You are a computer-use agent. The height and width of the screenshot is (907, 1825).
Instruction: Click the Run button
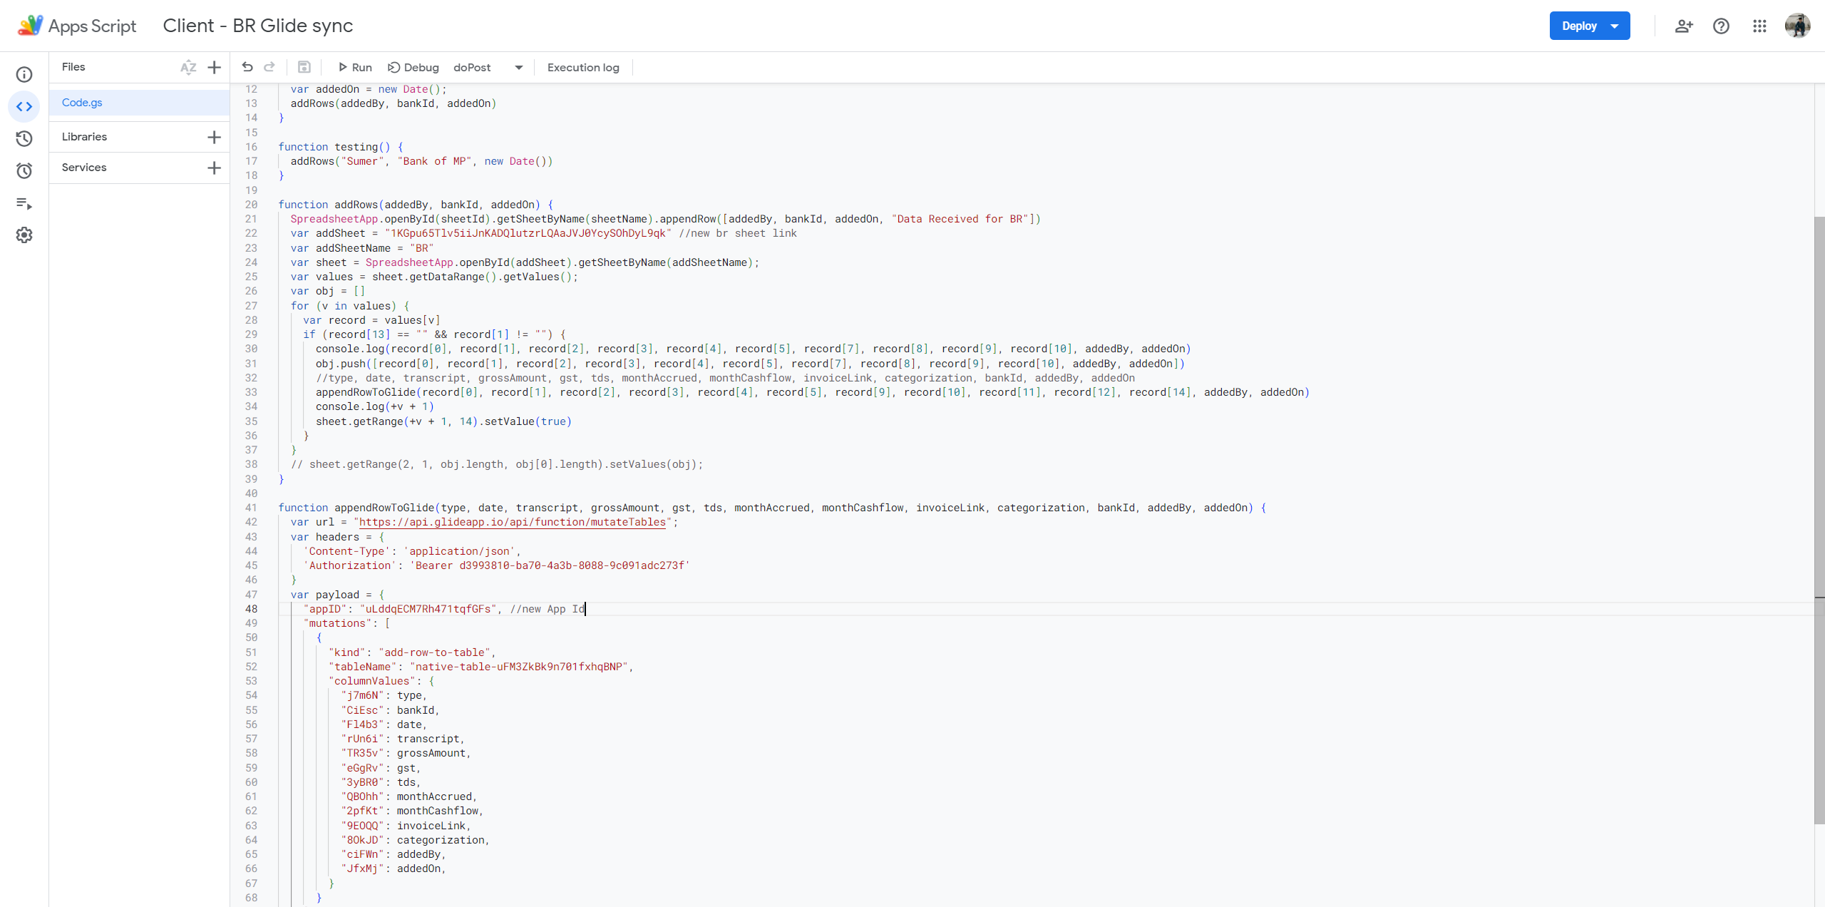355,67
